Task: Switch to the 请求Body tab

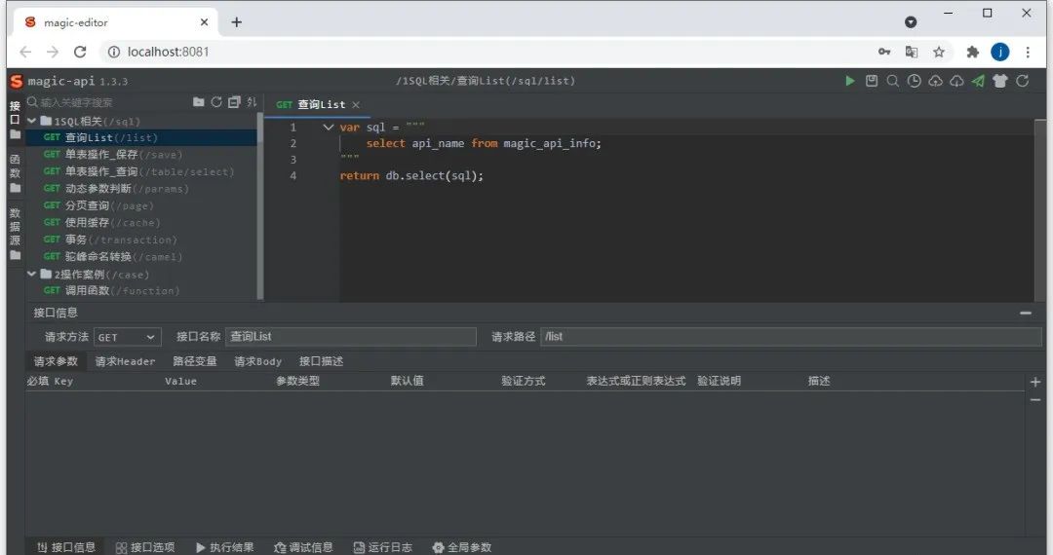Action: point(257,361)
